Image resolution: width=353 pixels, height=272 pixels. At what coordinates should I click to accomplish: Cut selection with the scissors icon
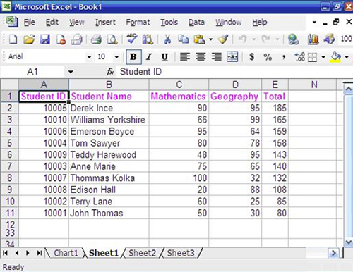click(x=167, y=39)
